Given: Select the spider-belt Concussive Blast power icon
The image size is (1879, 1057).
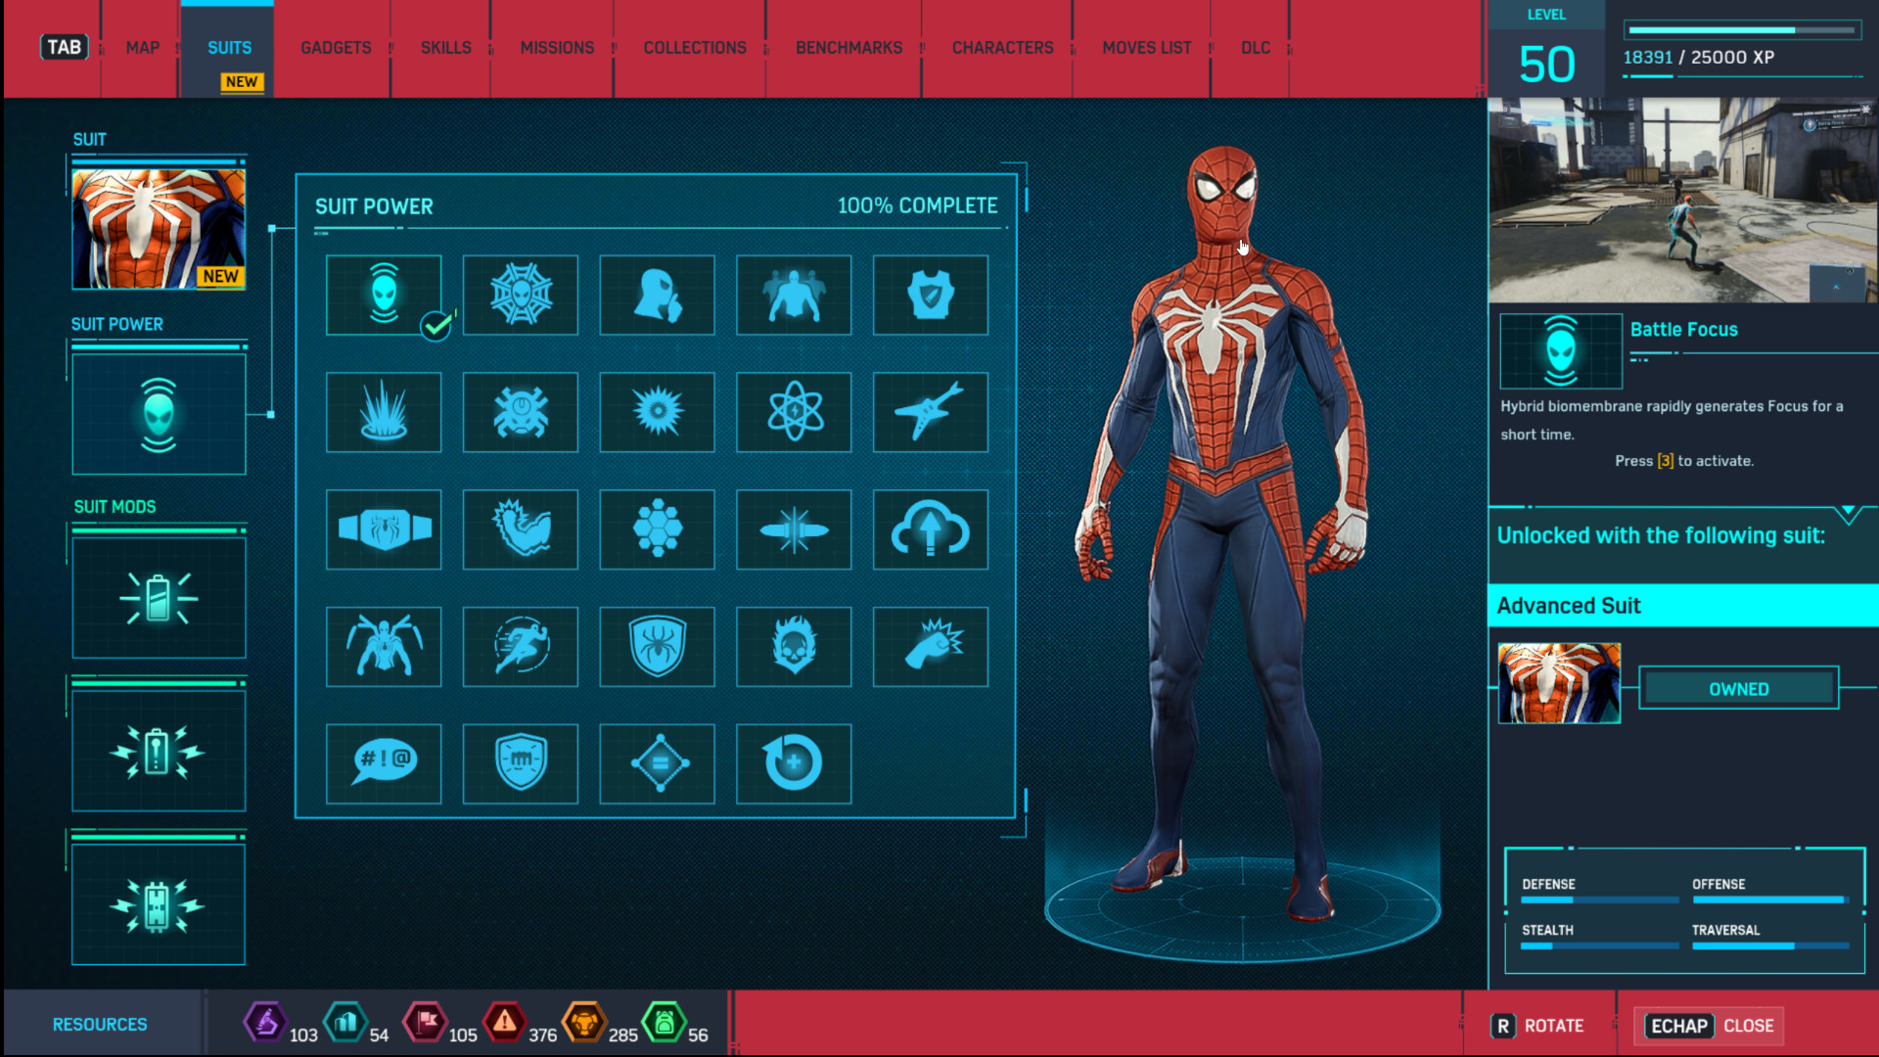Looking at the screenshot, I should click(384, 529).
